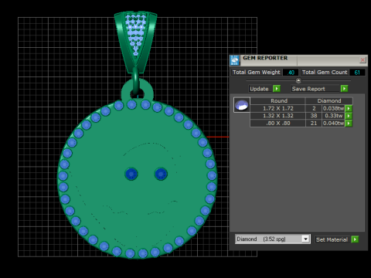371x278 pixels.
Task: Click the Total Gem Count label
Action: (325, 73)
